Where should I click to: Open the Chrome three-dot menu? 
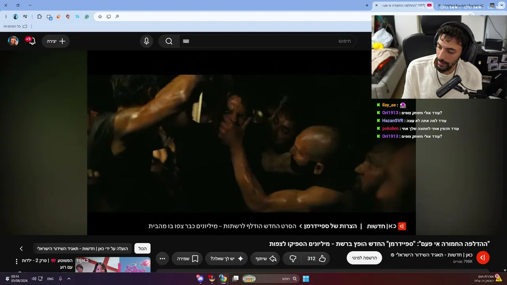point(6,17)
